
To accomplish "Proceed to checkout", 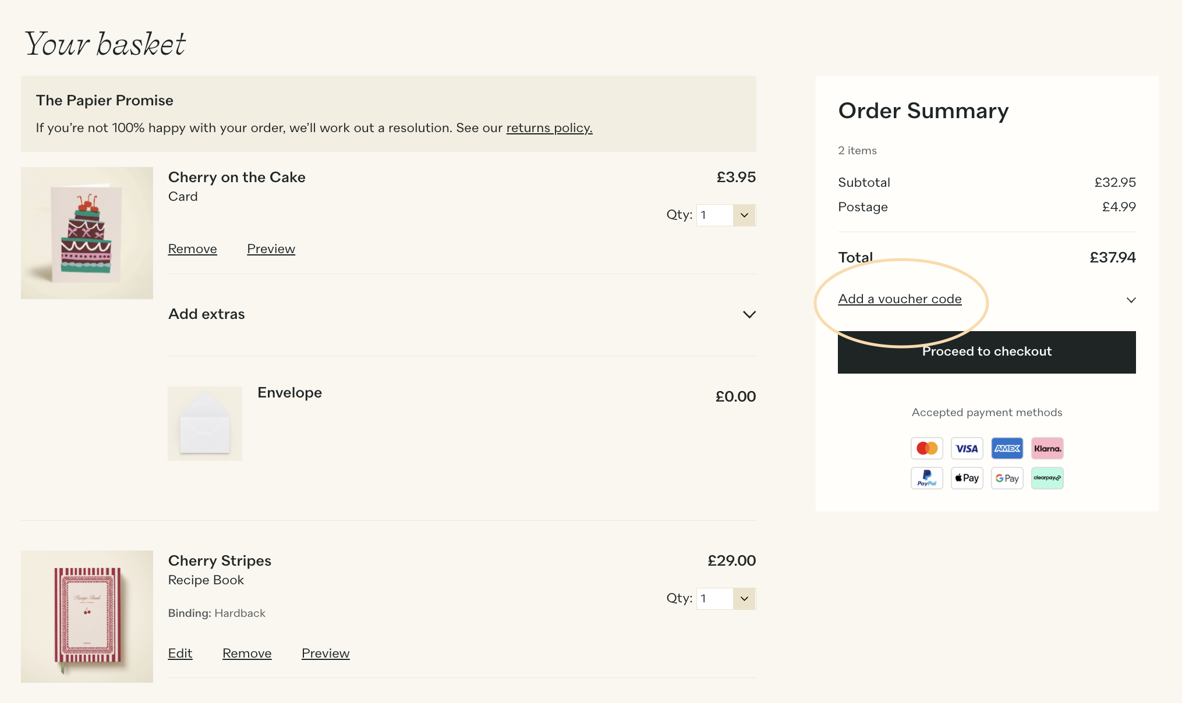I will click(x=986, y=352).
